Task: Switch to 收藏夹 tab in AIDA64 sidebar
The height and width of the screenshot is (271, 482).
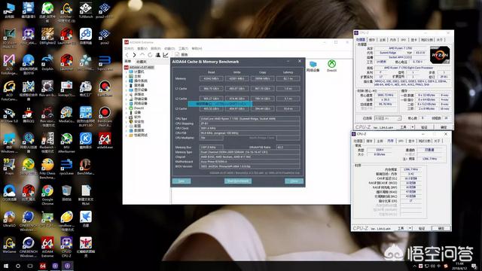Action: tap(141, 62)
